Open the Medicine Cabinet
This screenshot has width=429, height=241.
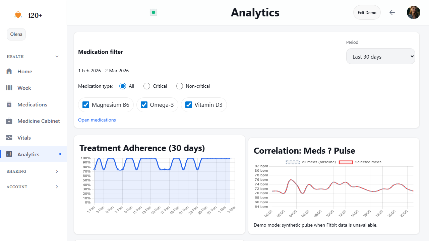(39, 121)
